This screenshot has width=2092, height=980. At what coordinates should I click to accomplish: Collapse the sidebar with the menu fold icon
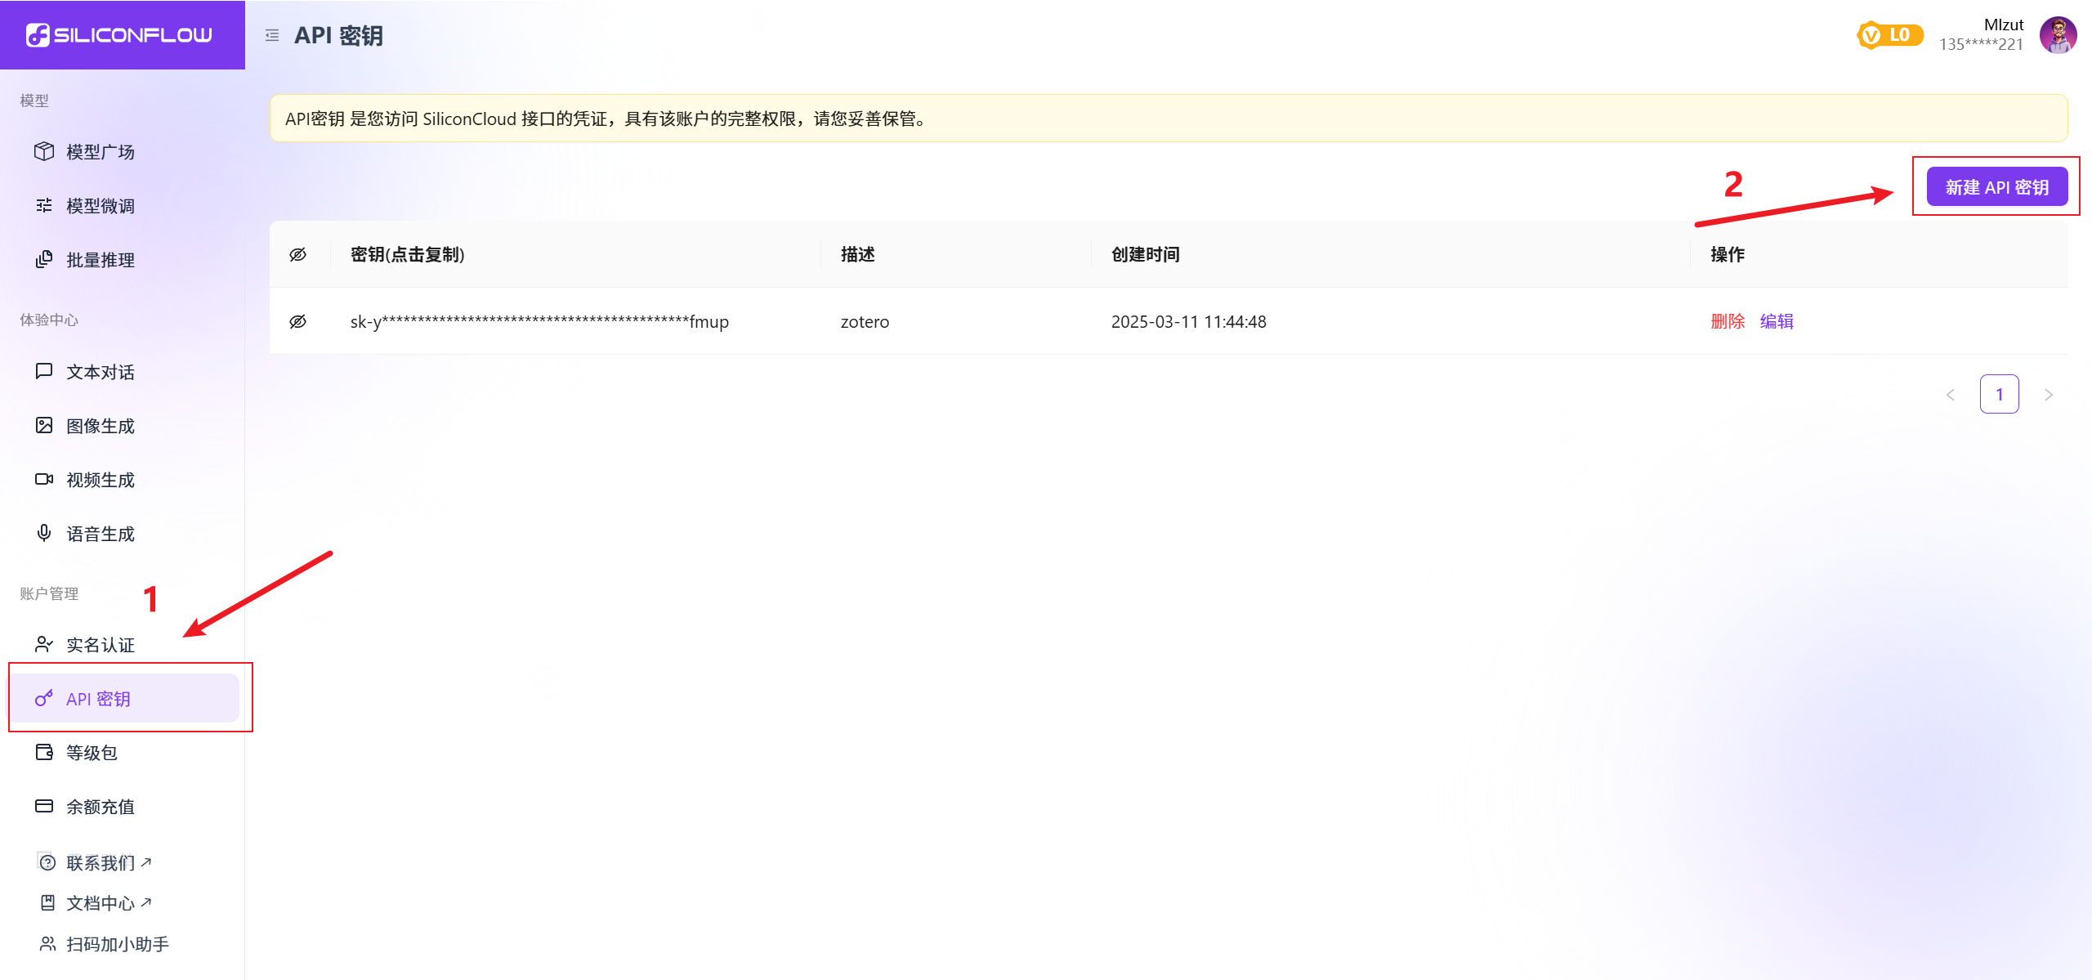pos(272,35)
